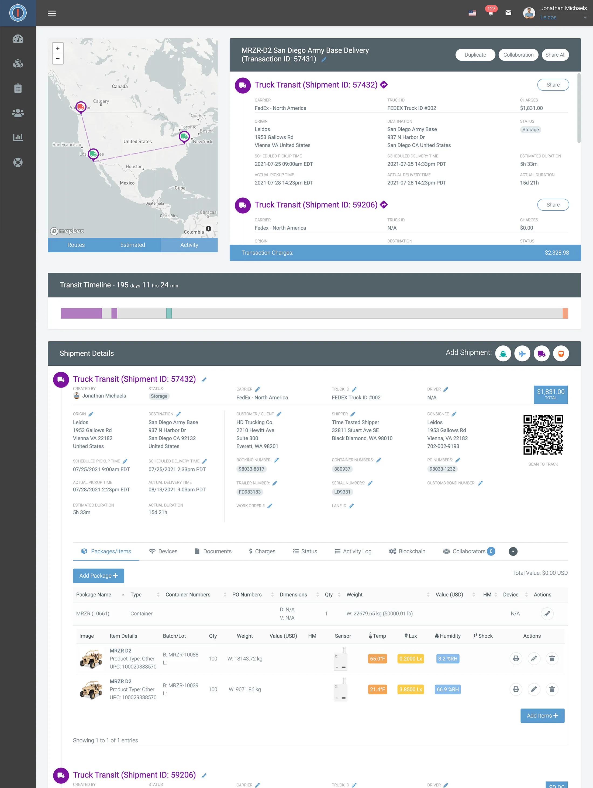Open the Documents tab
The height and width of the screenshot is (788, 593).
(x=213, y=551)
